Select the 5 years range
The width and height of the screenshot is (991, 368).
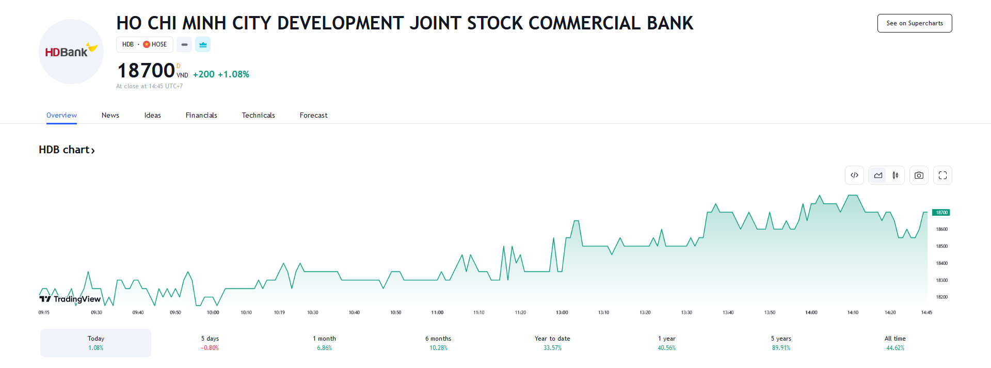click(x=781, y=343)
